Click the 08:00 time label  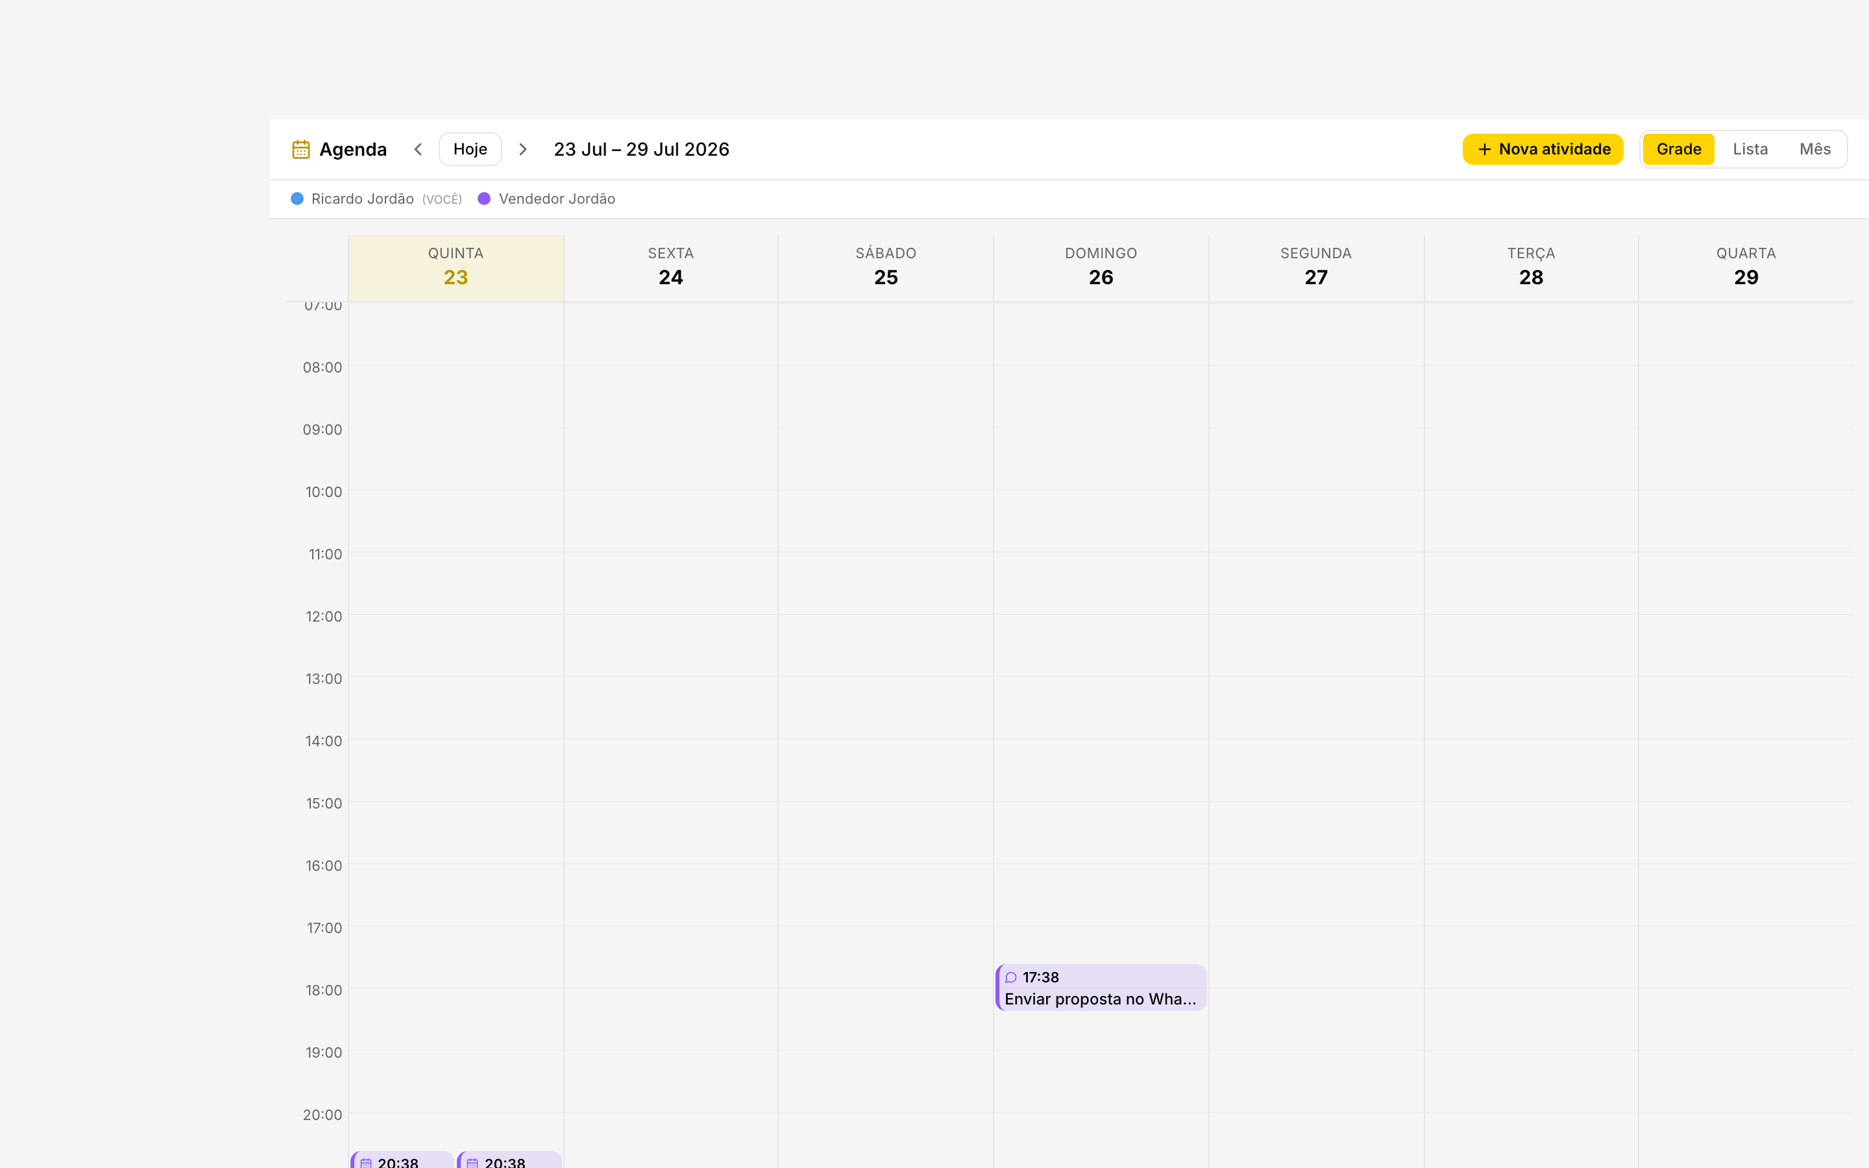point(322,367)
